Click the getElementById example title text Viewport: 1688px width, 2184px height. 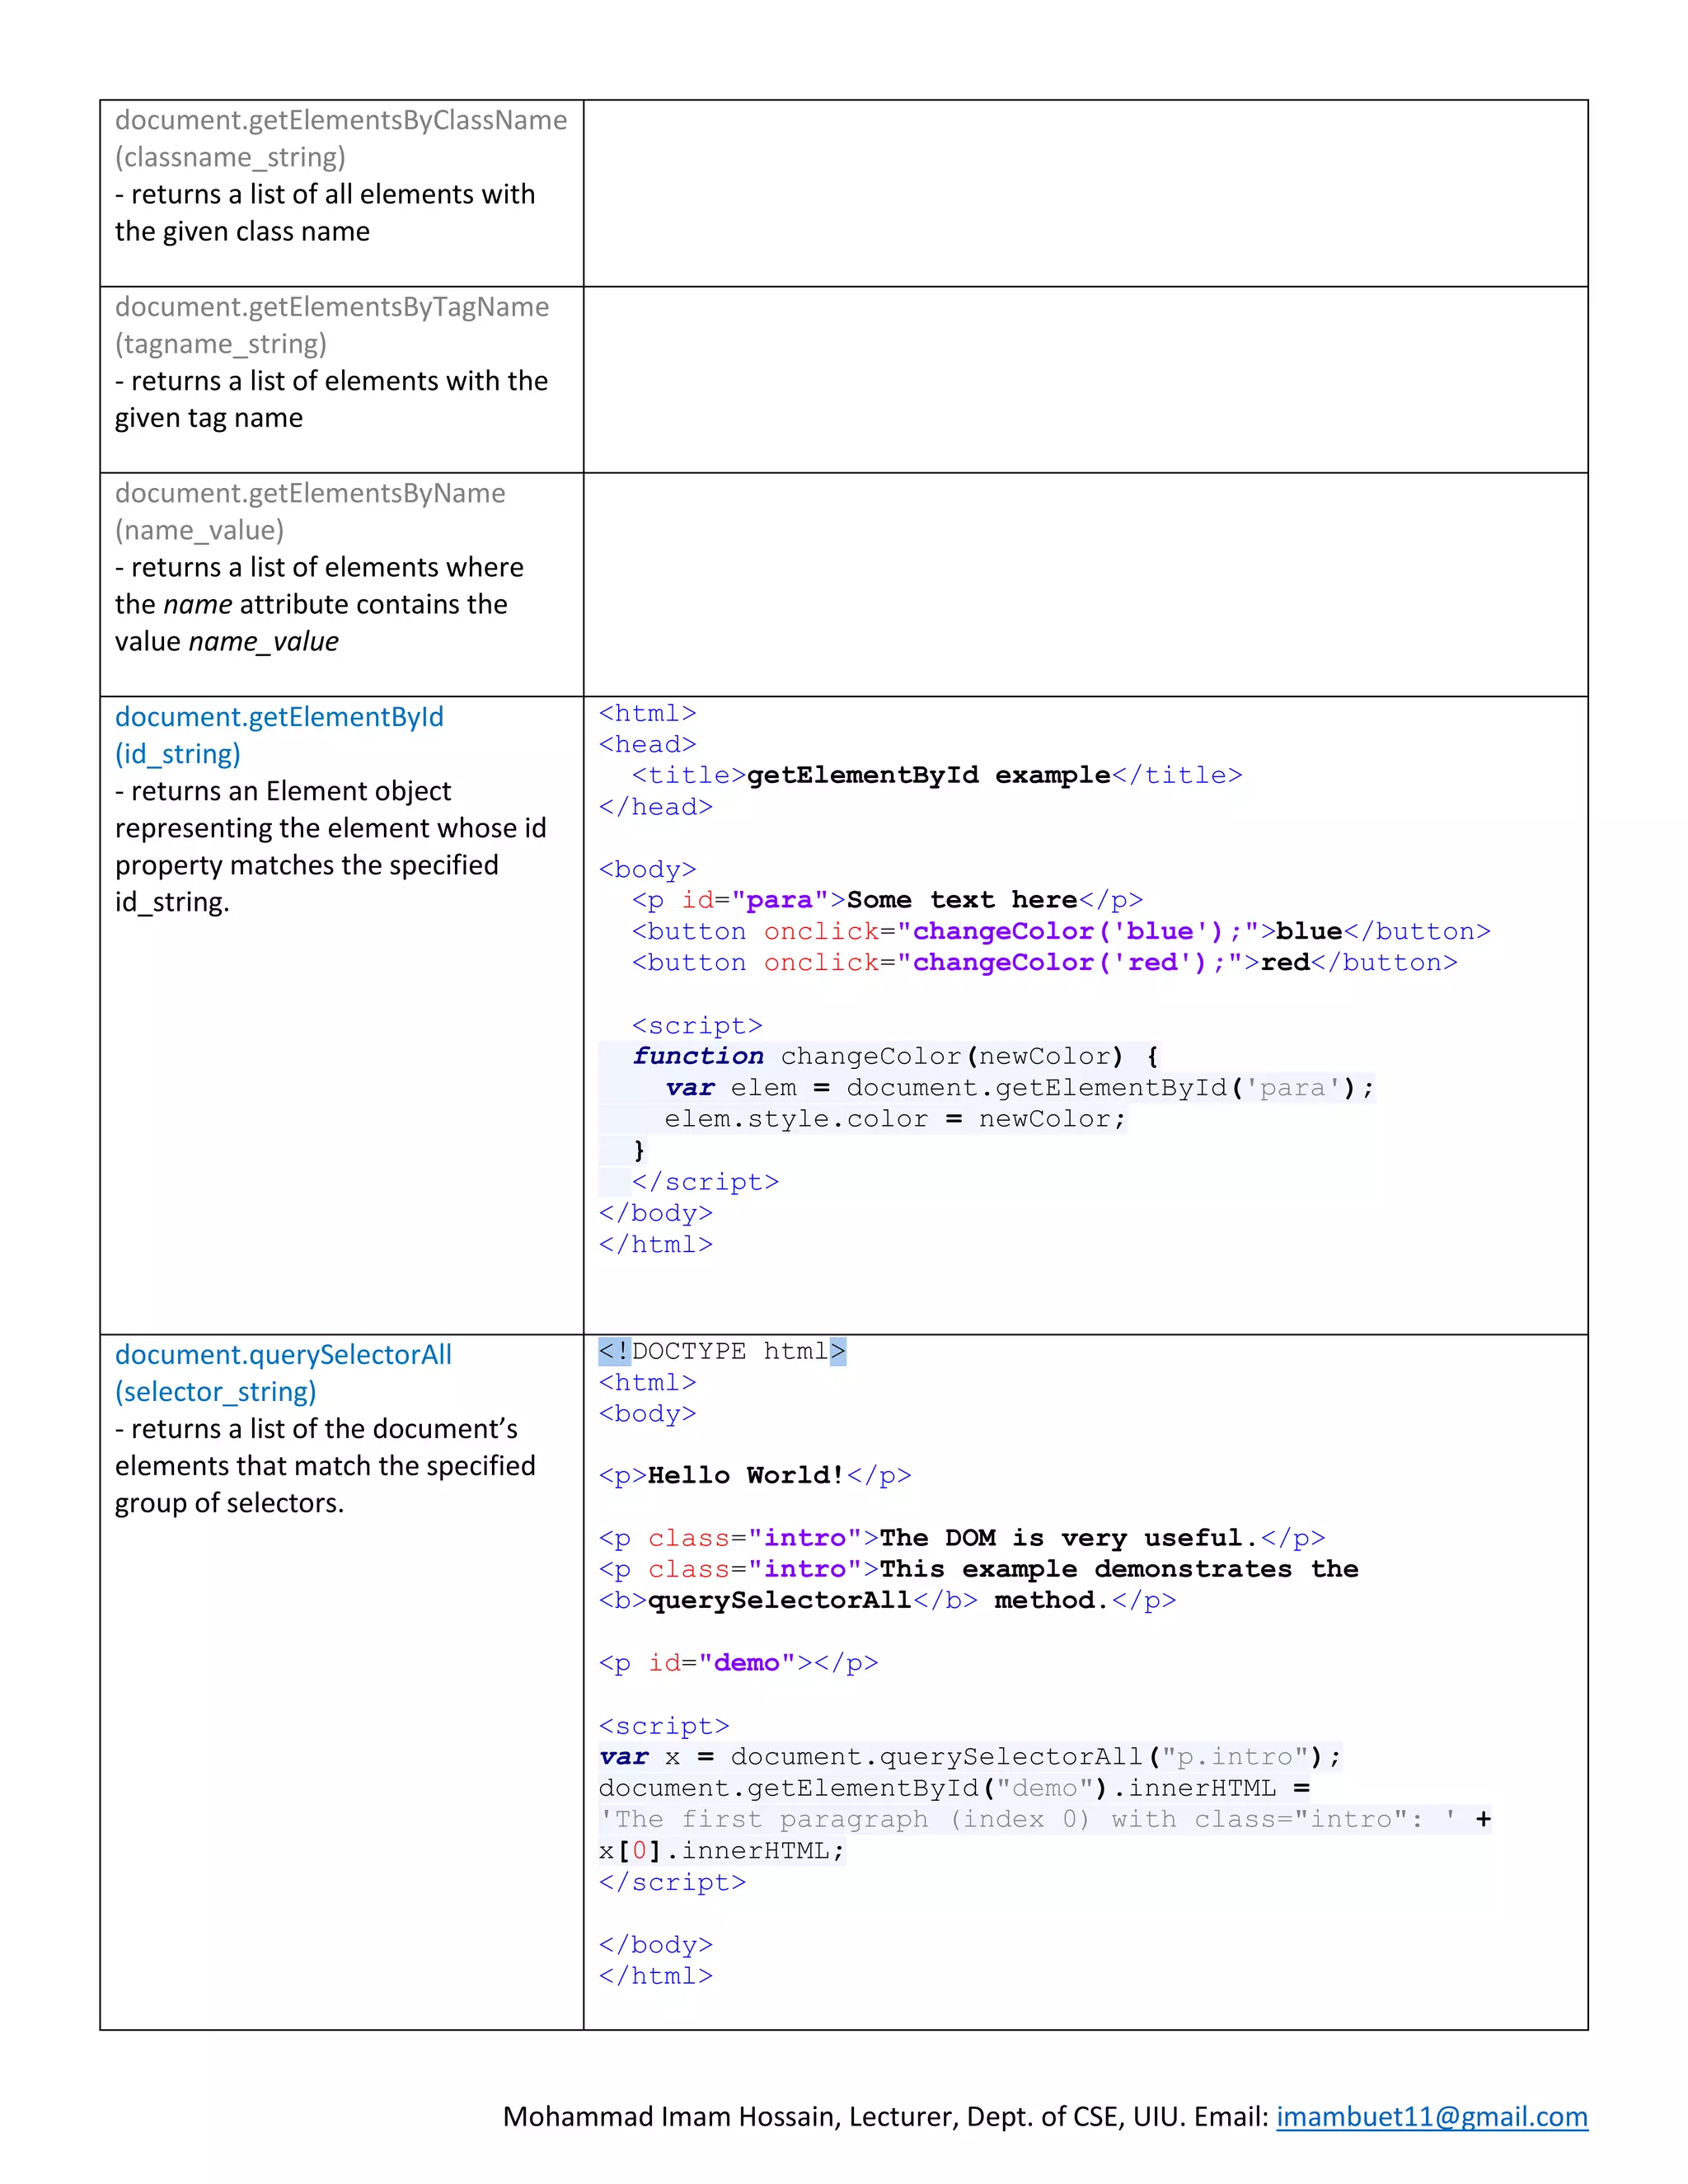click(x=928, y=776)
